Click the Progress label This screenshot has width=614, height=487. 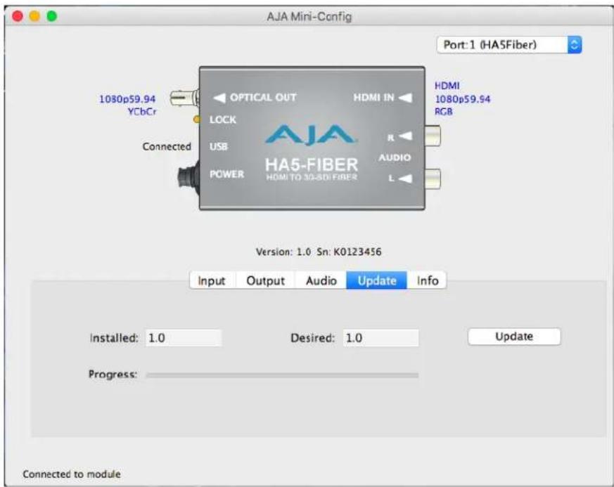point(113,375)
